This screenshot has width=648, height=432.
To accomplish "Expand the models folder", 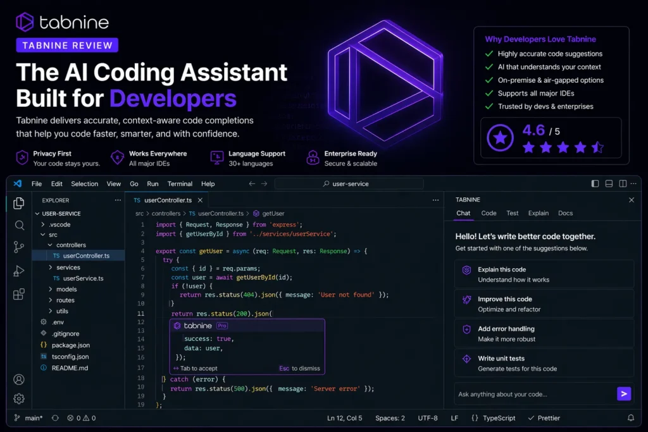I will click(50, 289).
